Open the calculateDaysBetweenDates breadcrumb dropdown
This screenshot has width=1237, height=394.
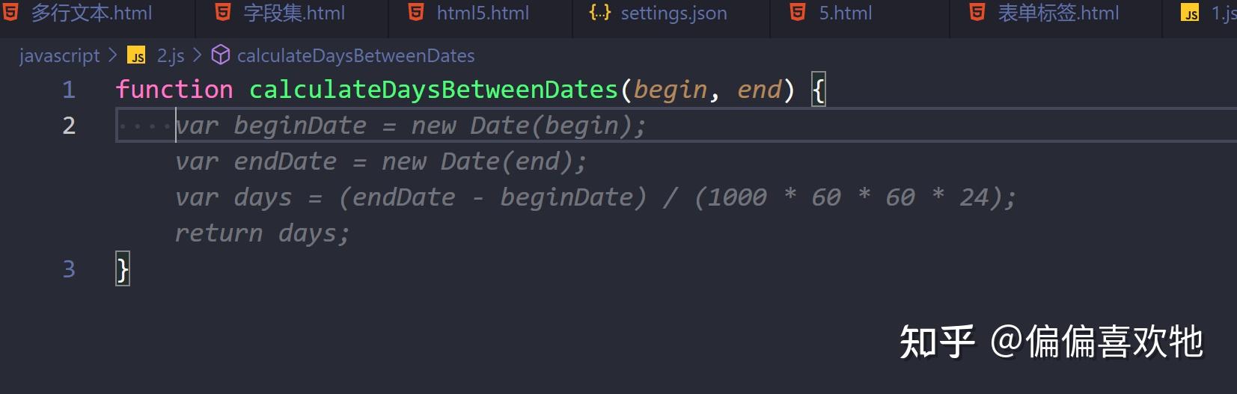click(355, 56)
